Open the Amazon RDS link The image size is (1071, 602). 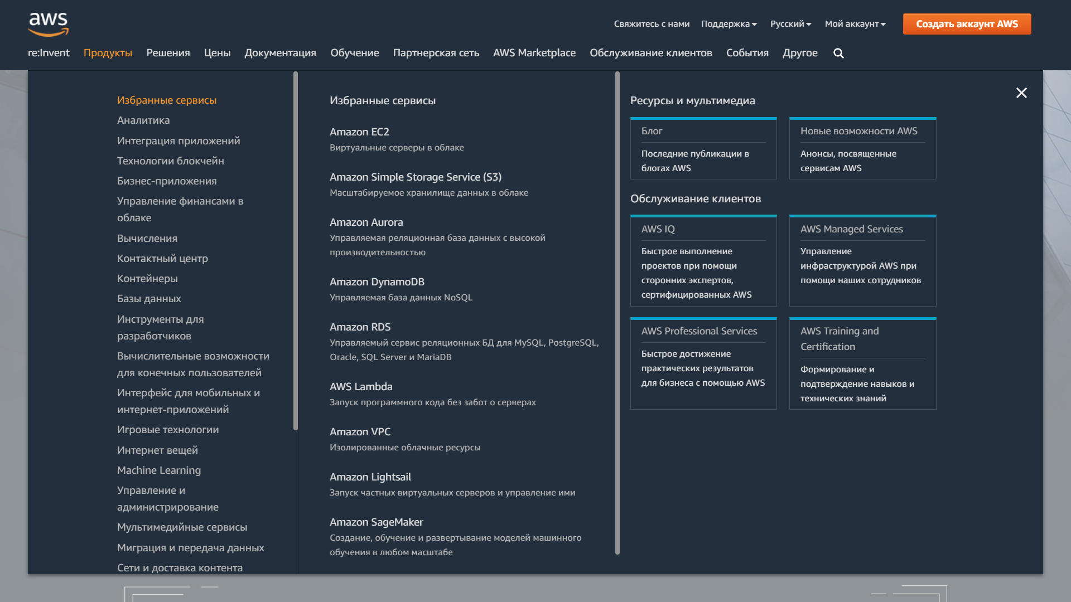pyautogui.click(x=360, y=327)
